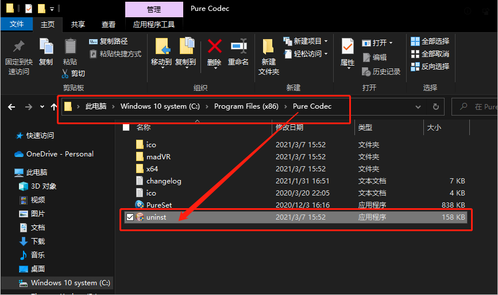Click the Forward navigation arrow

[29, 107]
